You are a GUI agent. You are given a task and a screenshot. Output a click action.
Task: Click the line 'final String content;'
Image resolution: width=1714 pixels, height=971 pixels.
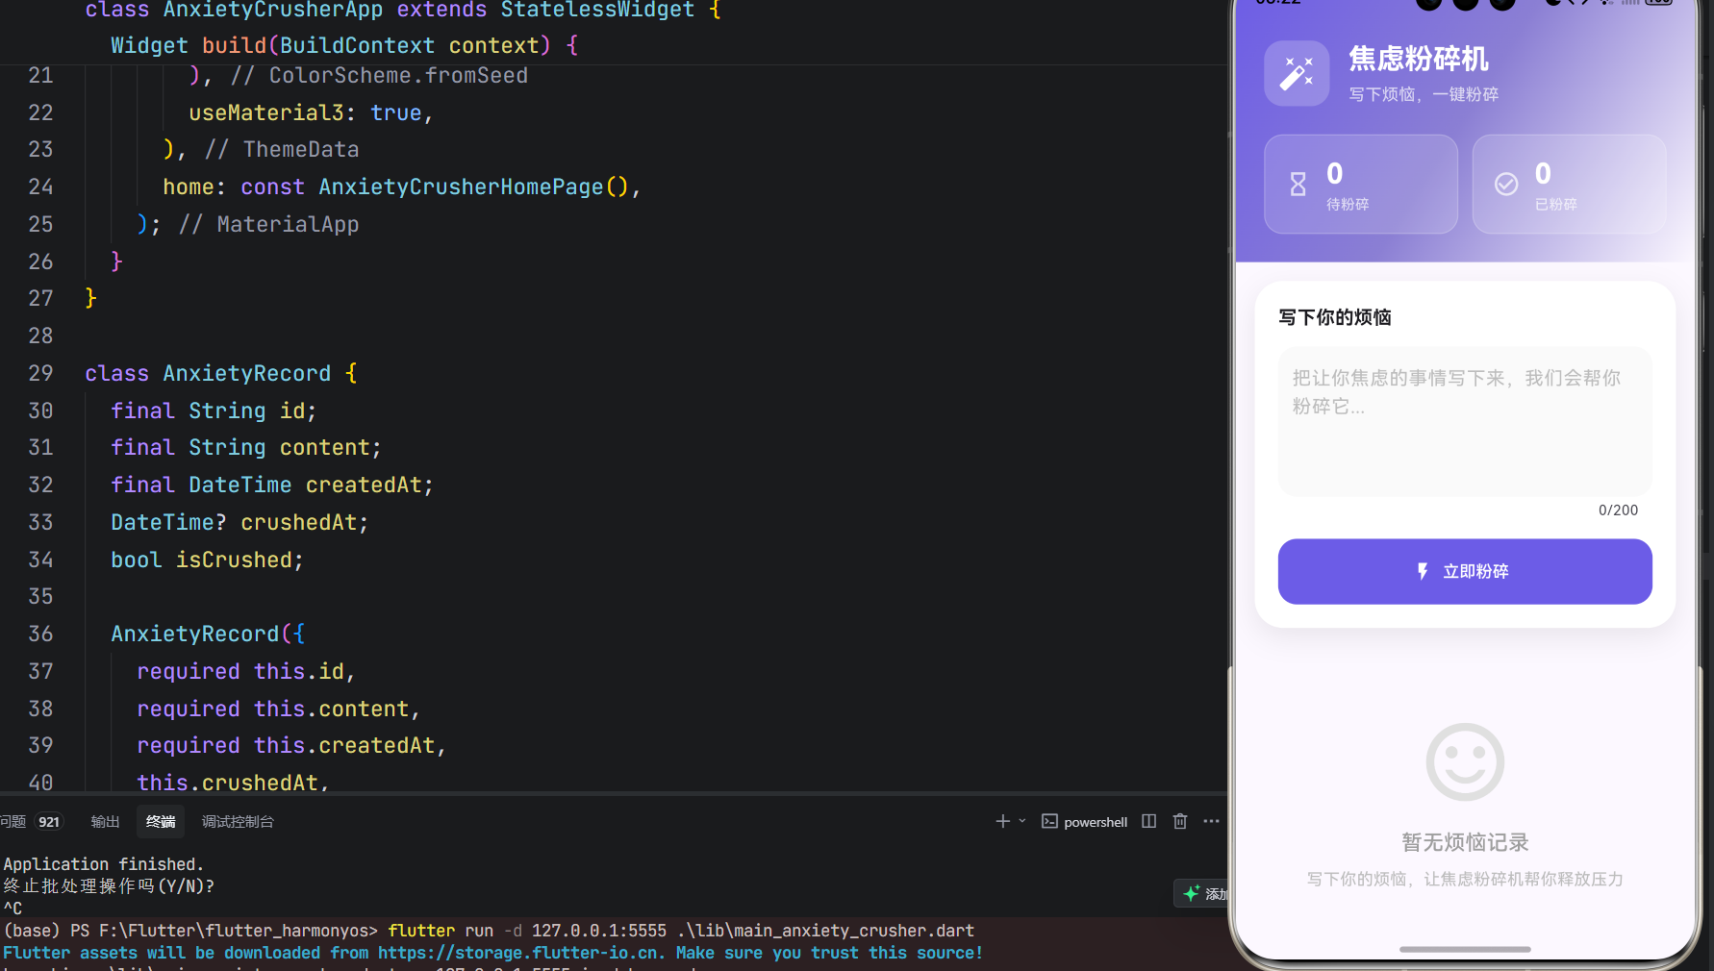[x=246, y=447]
